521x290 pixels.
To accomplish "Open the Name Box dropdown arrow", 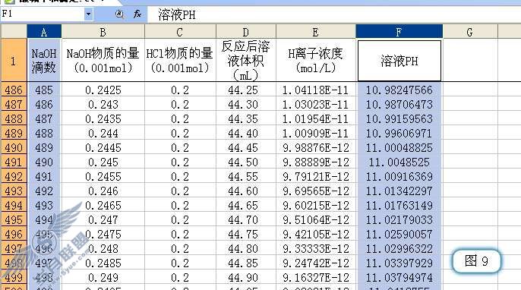I will (88, 14).
